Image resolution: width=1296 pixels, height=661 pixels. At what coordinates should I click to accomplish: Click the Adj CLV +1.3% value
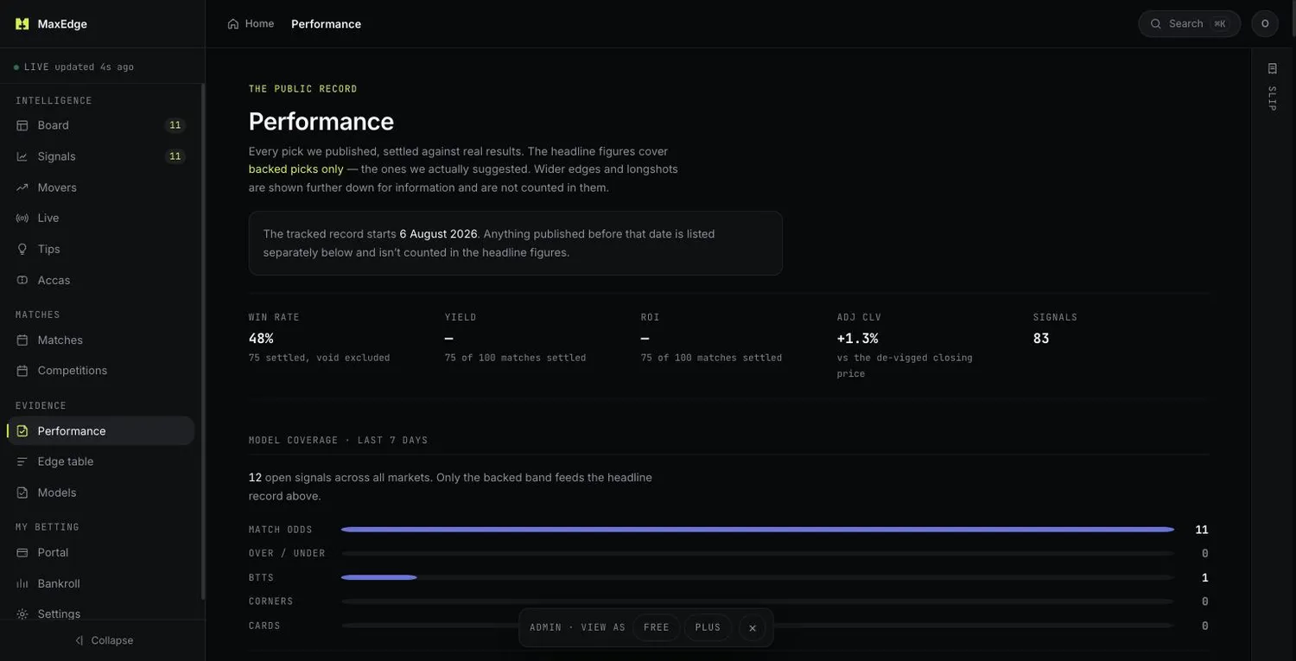click(x=857, y=339)
